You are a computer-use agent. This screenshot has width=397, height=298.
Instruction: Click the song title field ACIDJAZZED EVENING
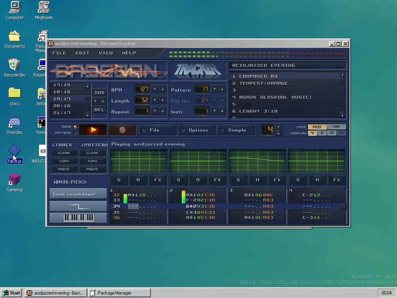coord(288,65)
